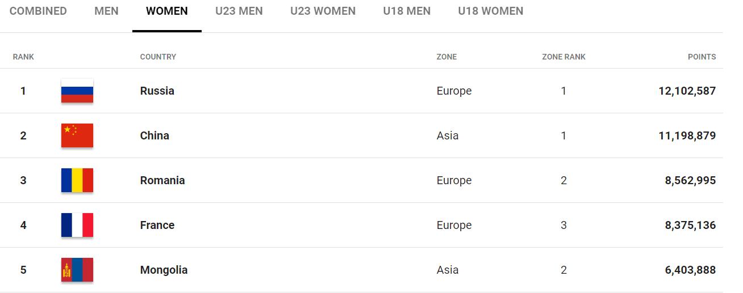Open the Mongolia country link
This screenshot has width=743, height=293.
[x=164, y=270]
